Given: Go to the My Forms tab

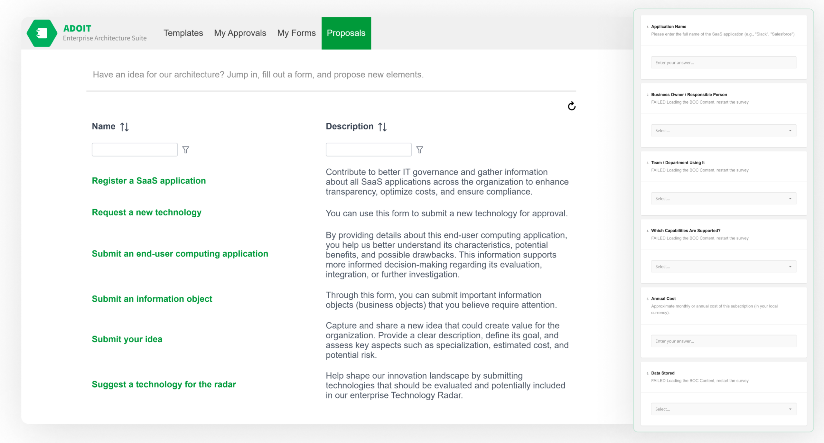Looking at the screenshot, I should click(x=296, y=33).
